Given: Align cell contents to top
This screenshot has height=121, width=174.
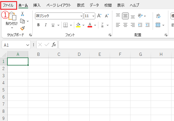Looking at the screenshot, I should pyautogui.click(x=118, y=15).
